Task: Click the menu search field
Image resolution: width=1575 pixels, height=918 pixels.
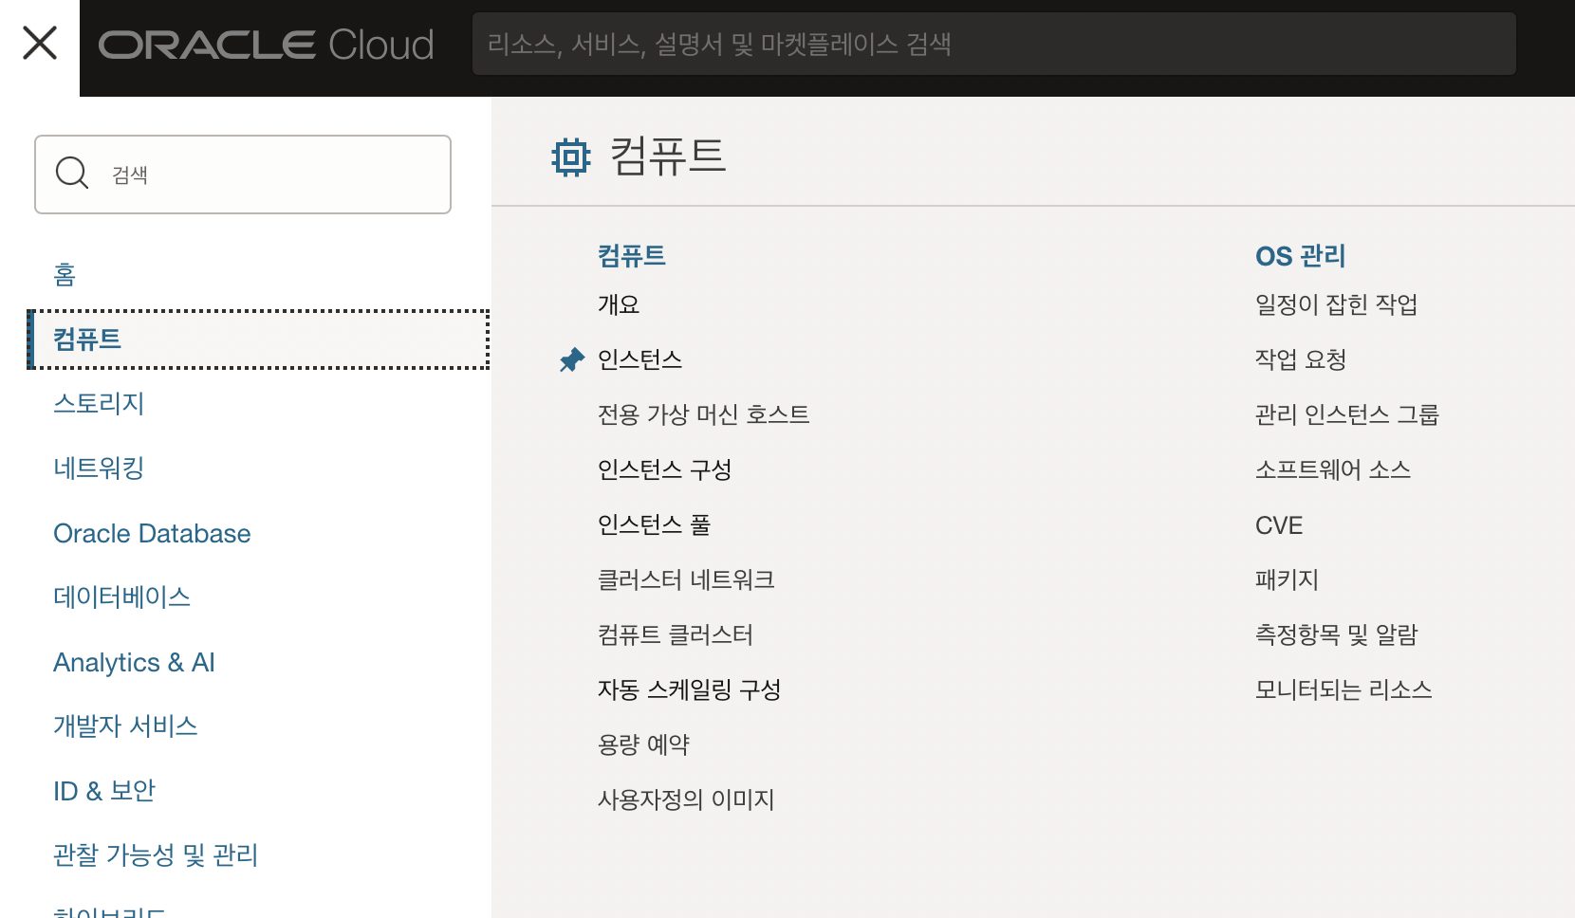Action: coord(243,174)
